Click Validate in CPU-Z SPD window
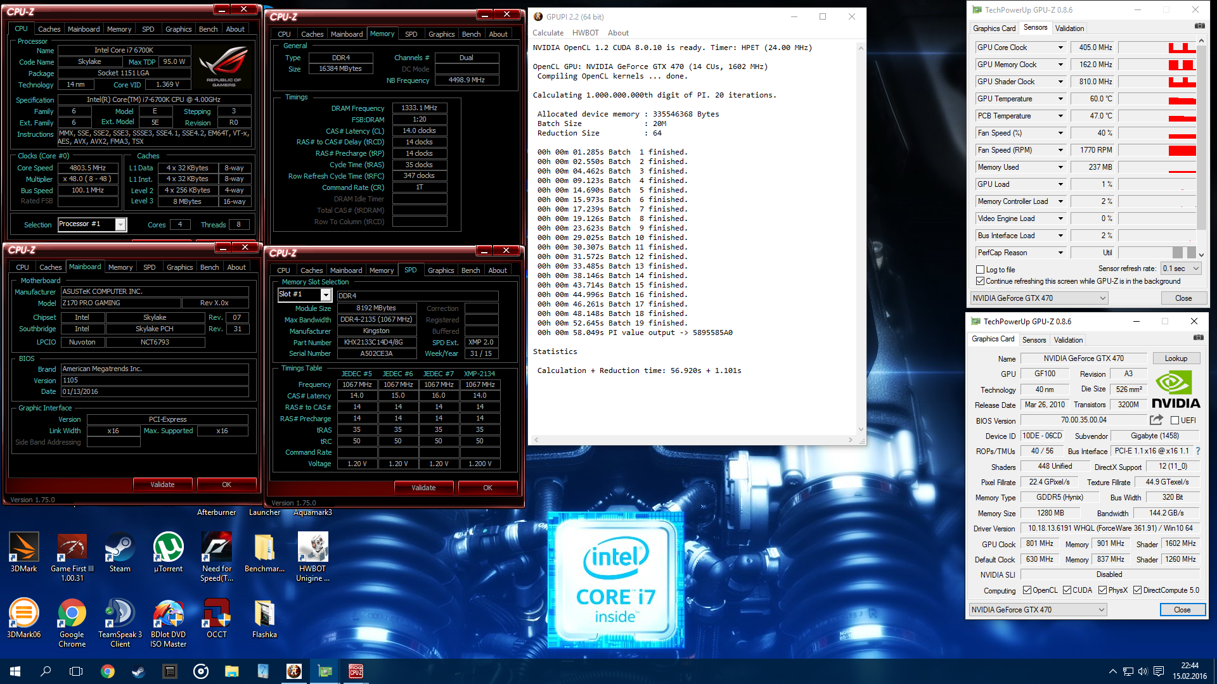 423,488
